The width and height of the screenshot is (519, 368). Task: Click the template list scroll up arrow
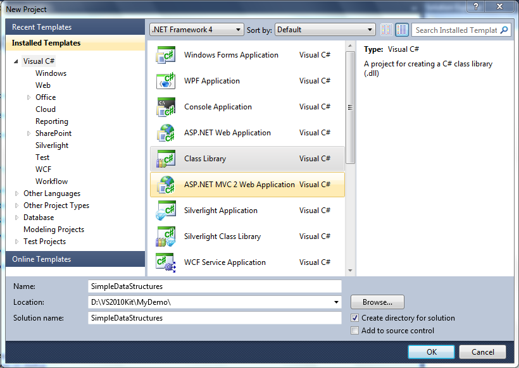[350, 46]
